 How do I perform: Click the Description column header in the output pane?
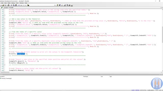click(x=2, y=77)
